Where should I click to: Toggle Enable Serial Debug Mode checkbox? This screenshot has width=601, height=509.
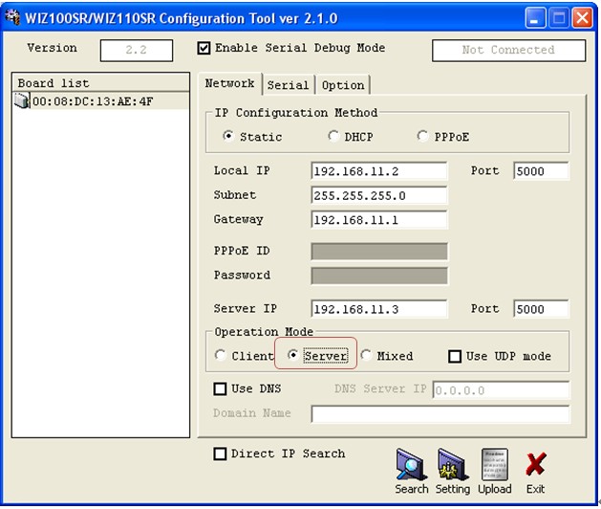point(204,49)
